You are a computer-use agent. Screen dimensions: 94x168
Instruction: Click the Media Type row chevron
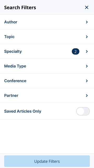point(87,66)
